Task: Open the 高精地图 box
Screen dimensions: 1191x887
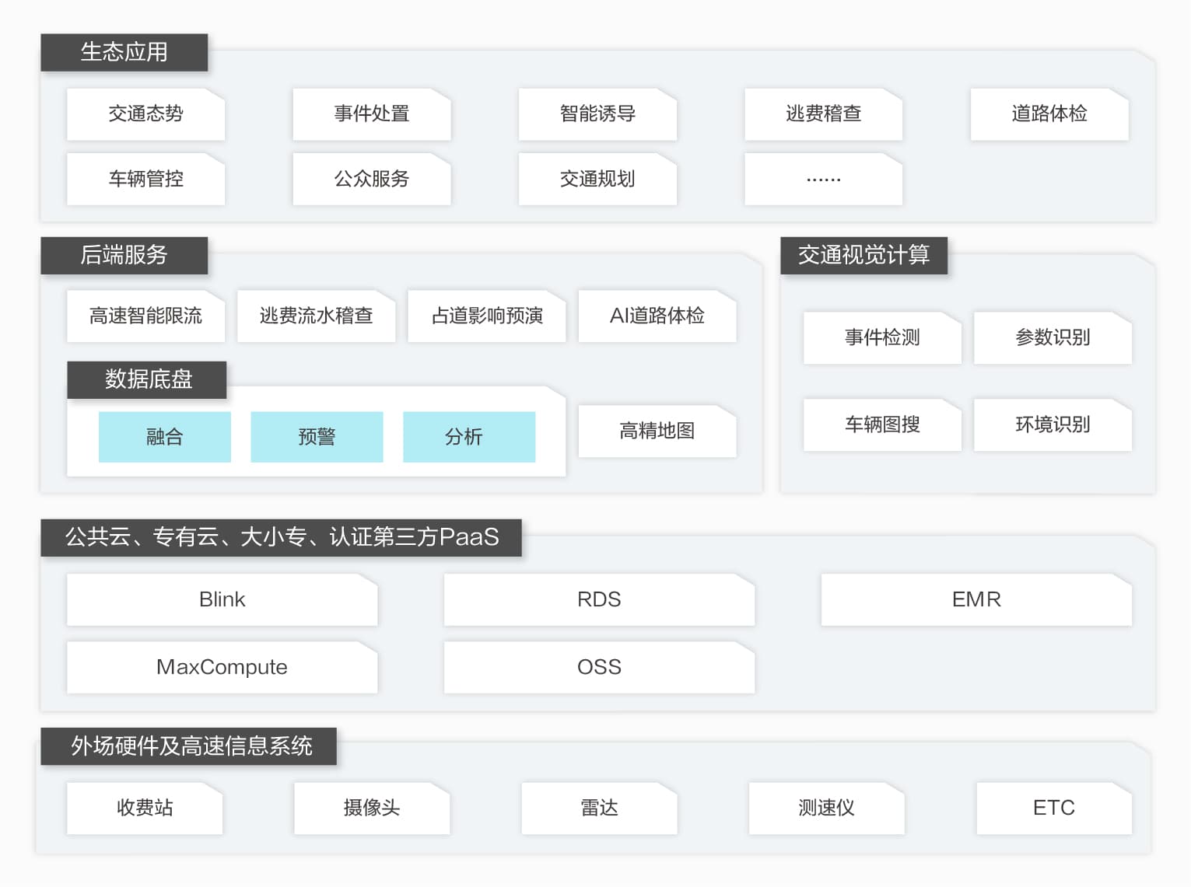Action: click(x=657, y=431)
